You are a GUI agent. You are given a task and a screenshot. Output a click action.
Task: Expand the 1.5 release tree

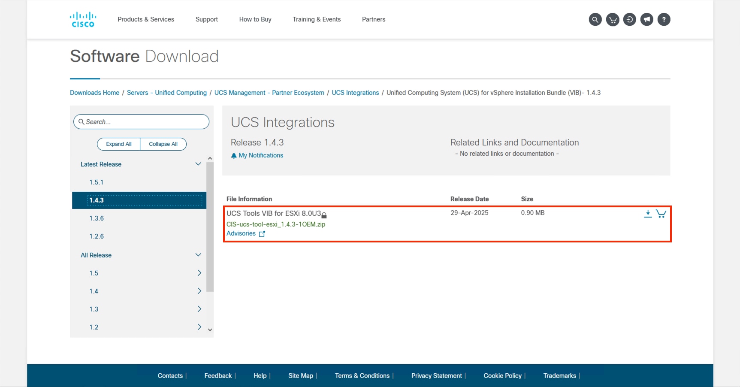pos(199,273)
